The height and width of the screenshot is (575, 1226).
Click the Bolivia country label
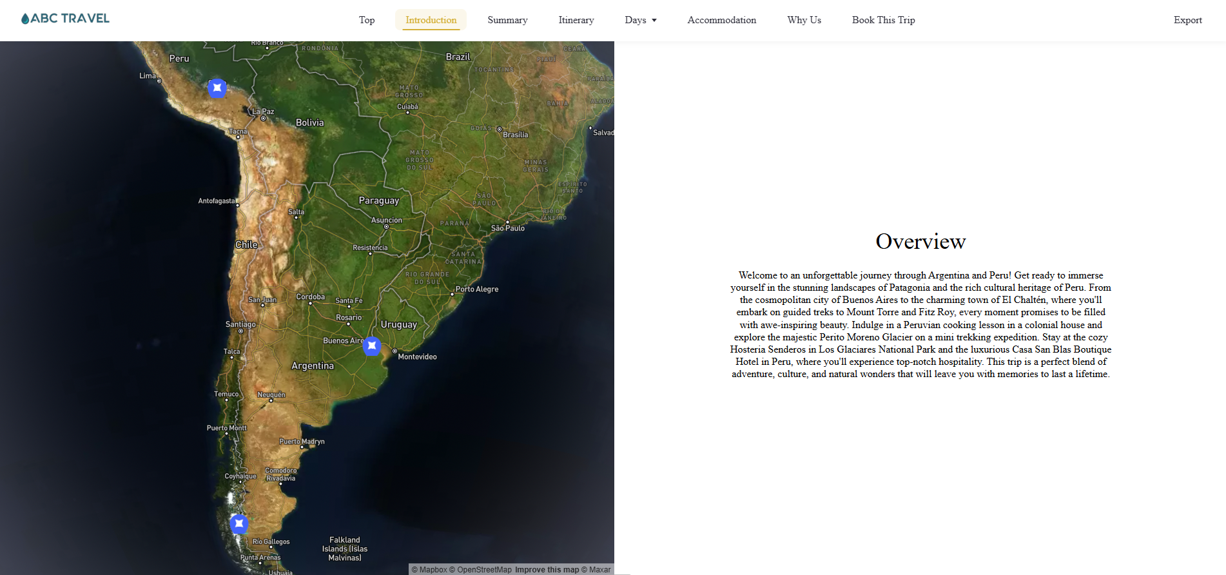click(310, 122)
